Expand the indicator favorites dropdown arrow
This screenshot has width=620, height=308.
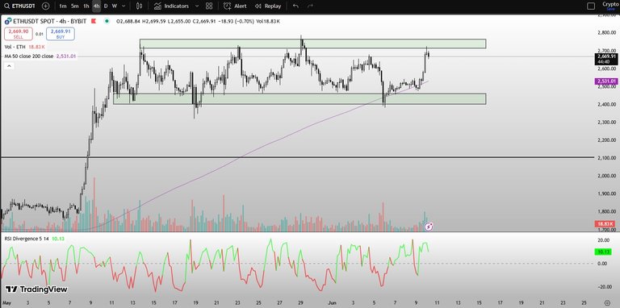pyautogui.click(x=197, y=6)
